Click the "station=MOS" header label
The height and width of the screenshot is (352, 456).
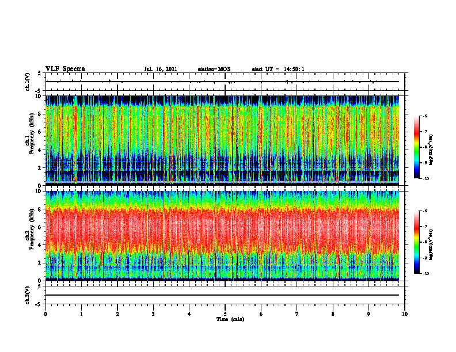click(214, 69)
